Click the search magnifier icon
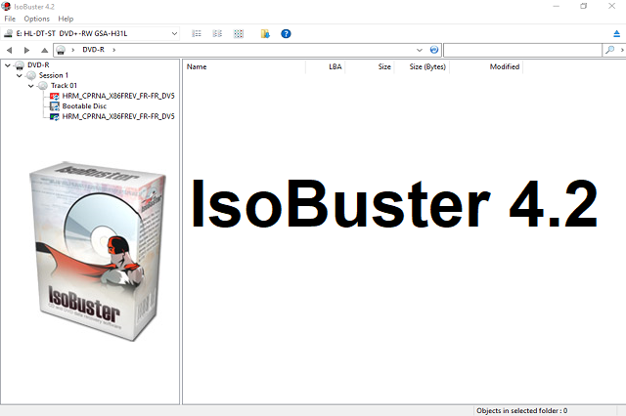The image size is (626, 416). click(x=609, y=50)
